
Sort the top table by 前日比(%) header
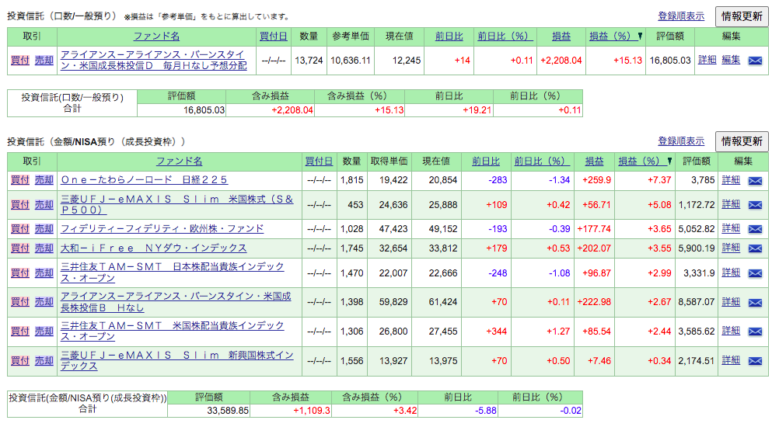click(505, 36)
